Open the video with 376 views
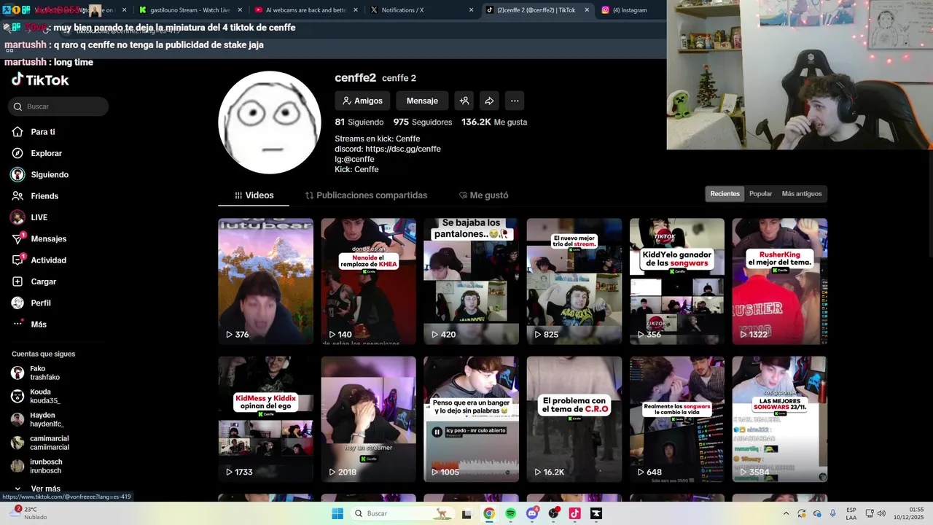933x525 pixels. click(x=266, y=281)
